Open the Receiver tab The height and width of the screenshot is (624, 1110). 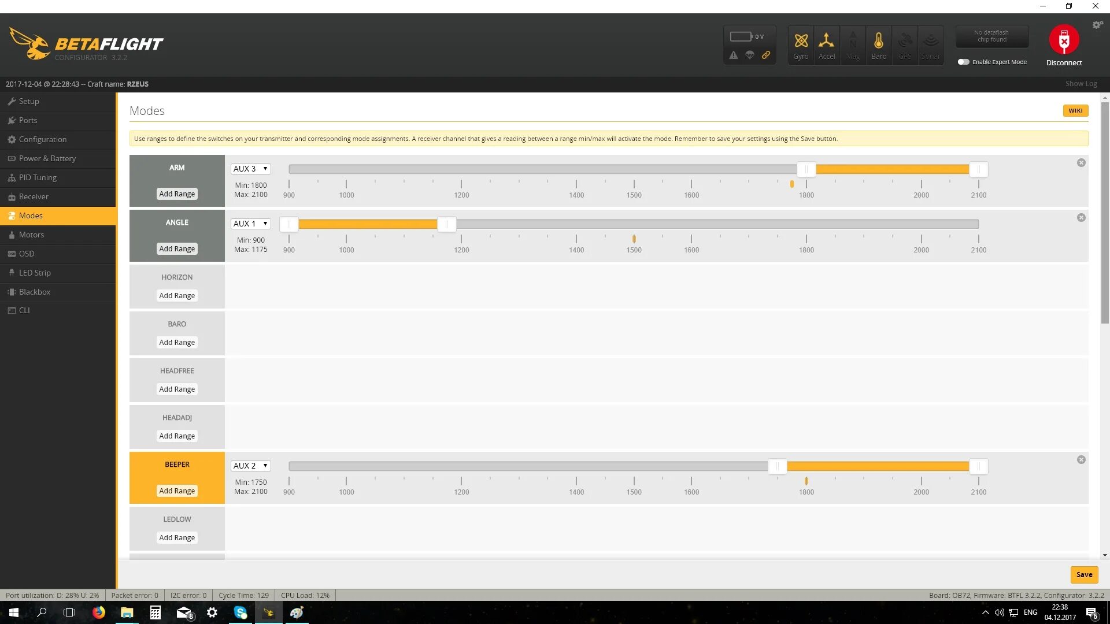point(58,196)
